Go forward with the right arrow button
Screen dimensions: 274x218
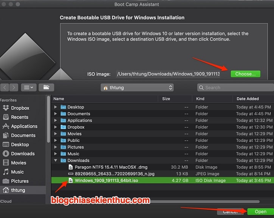[x=14, y=88]
